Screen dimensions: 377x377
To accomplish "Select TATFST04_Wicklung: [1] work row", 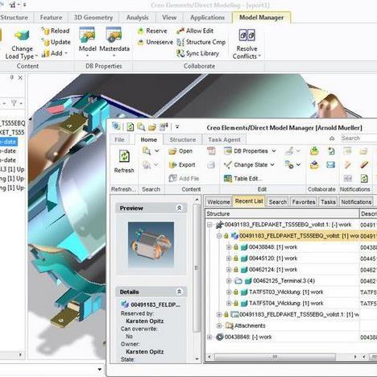I will 286,304.
